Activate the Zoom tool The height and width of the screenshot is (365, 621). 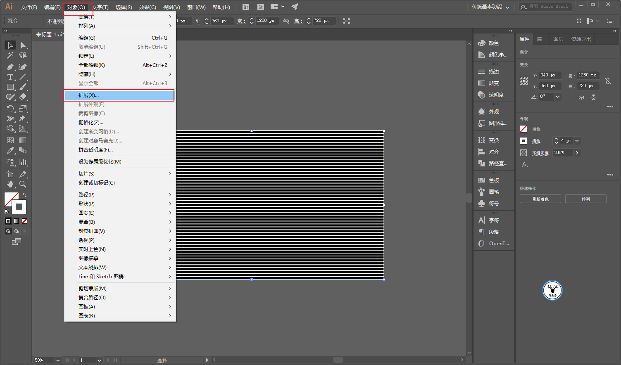pos(23,184)
